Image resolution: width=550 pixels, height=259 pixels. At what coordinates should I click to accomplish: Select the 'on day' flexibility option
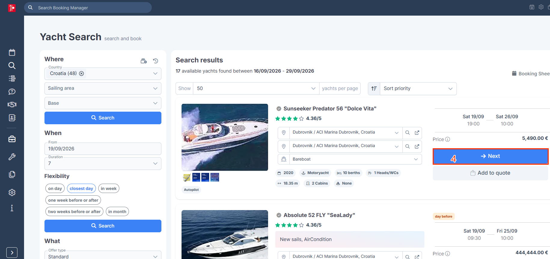point(55,188)
